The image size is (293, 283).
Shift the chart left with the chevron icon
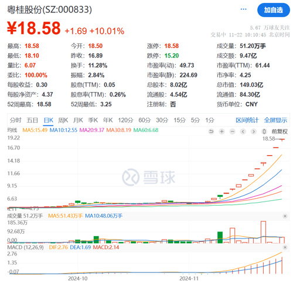pyautogui.click(x=243, y=131)
